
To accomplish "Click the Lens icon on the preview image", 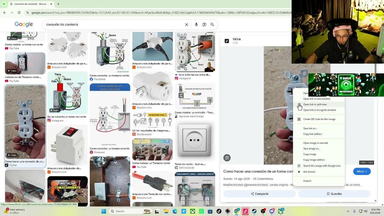I will click(x=227, y=158).
